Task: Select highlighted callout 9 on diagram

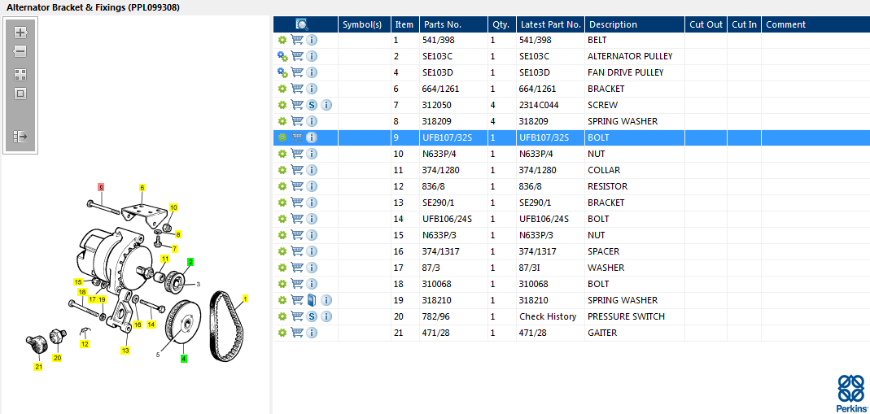Action: click(101, 187)
